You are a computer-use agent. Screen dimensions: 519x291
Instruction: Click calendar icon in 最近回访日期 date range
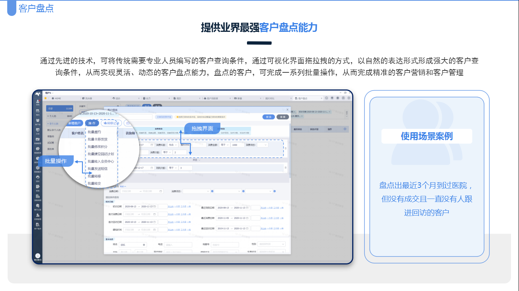coord(247,228)
